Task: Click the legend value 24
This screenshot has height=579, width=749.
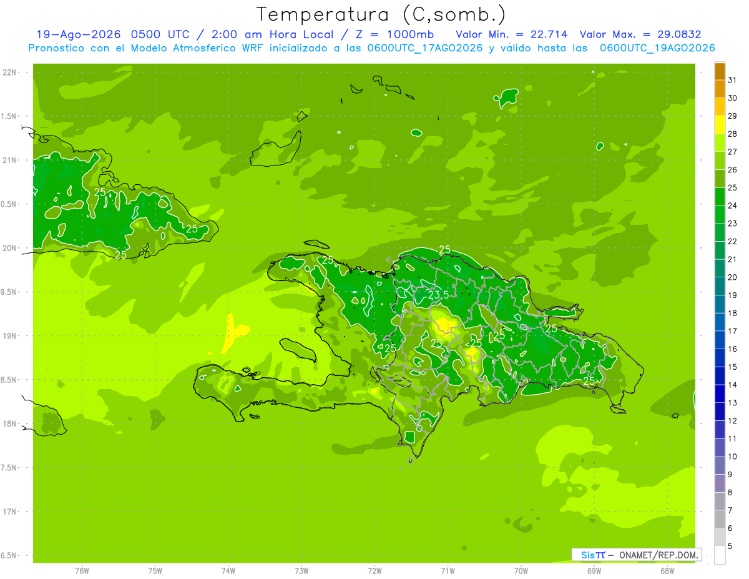Action: 733,205
